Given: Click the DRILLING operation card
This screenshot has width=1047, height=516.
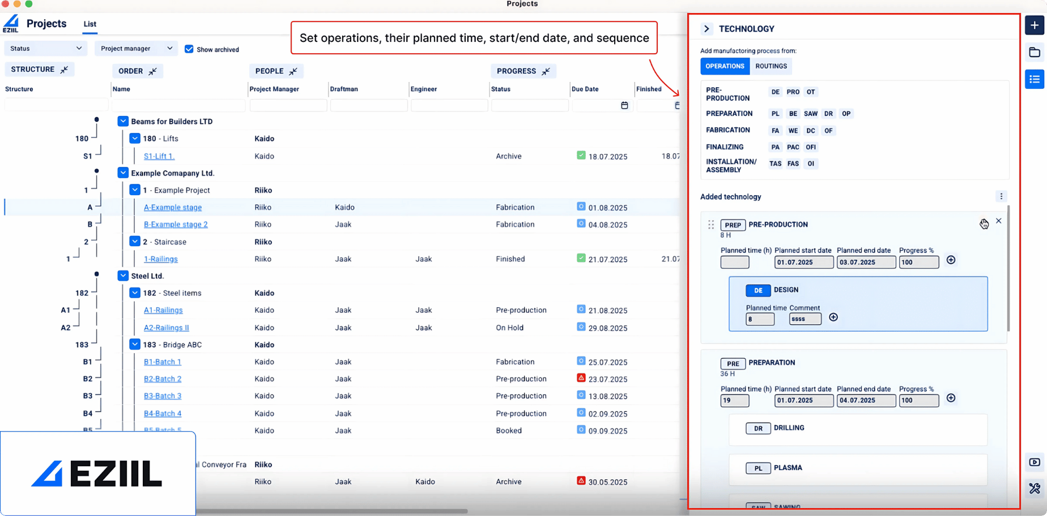Looking at the screenshot, I should [x=858, y=429].
